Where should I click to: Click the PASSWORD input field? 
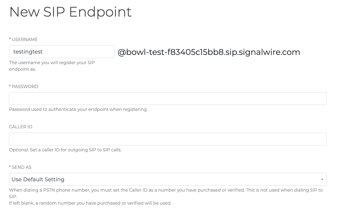click(x=168, y=98)
